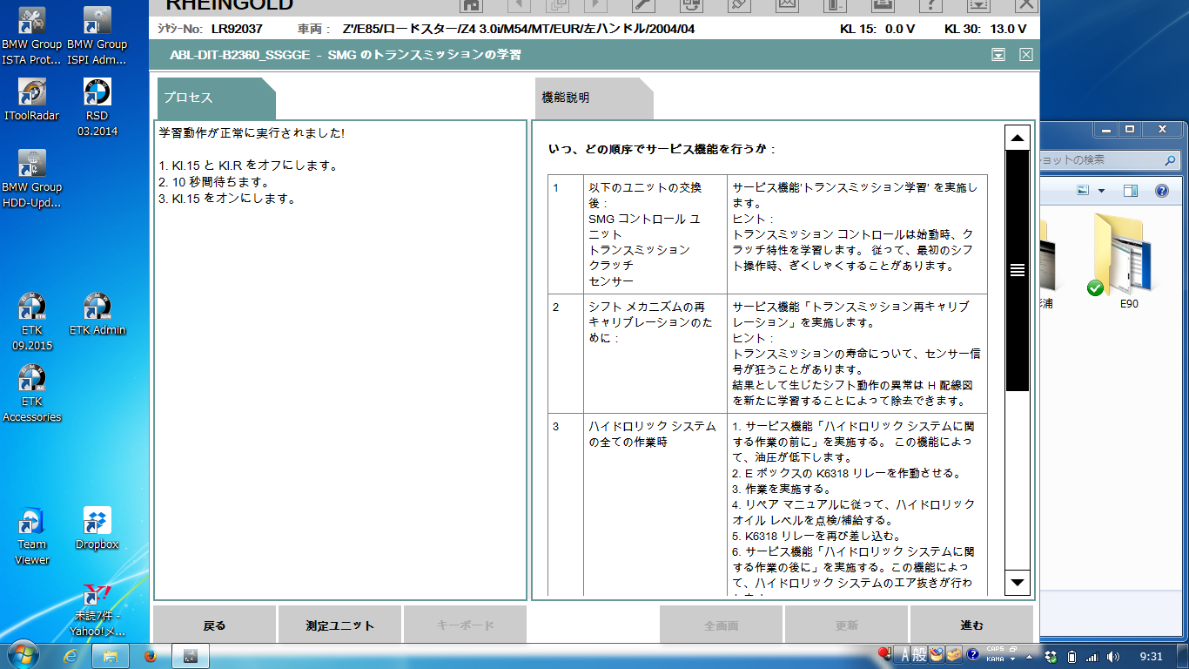The image size is (1189, 669).
Task: Click the scroll down arrow in the function description
Action: click(x=1017, y=582)
